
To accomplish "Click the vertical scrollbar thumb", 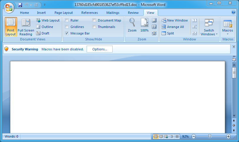I will [x=234, y=73].
